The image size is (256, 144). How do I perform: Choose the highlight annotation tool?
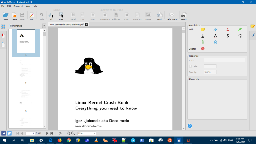click(x=240, y=29)
